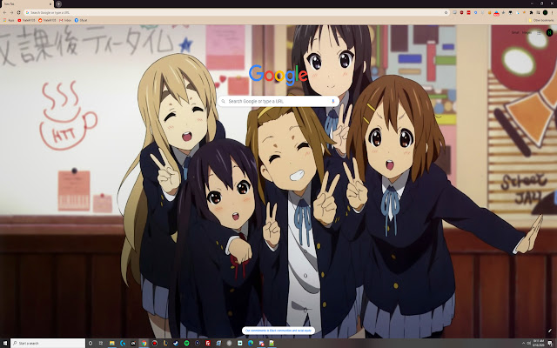Open the Gmail Inbox bookmark

pos(65,21)
